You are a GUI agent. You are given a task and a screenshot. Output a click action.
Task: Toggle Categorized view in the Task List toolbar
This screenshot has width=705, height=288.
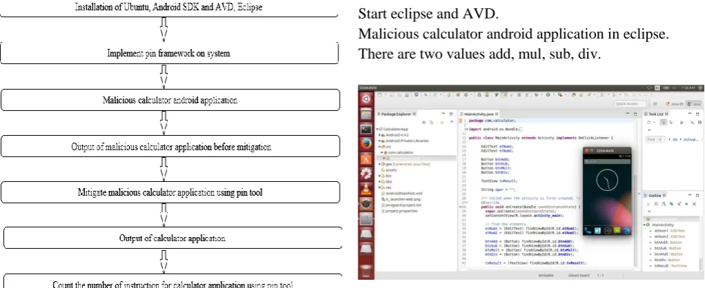click(x=663, y=123)
